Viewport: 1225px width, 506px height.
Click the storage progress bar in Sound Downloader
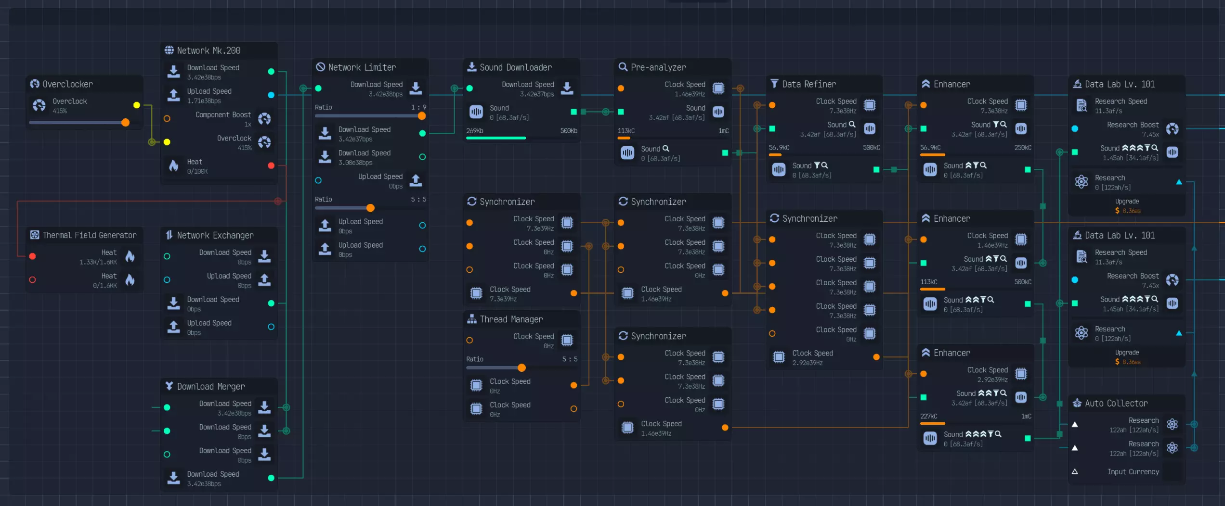(x=521, y=138)
